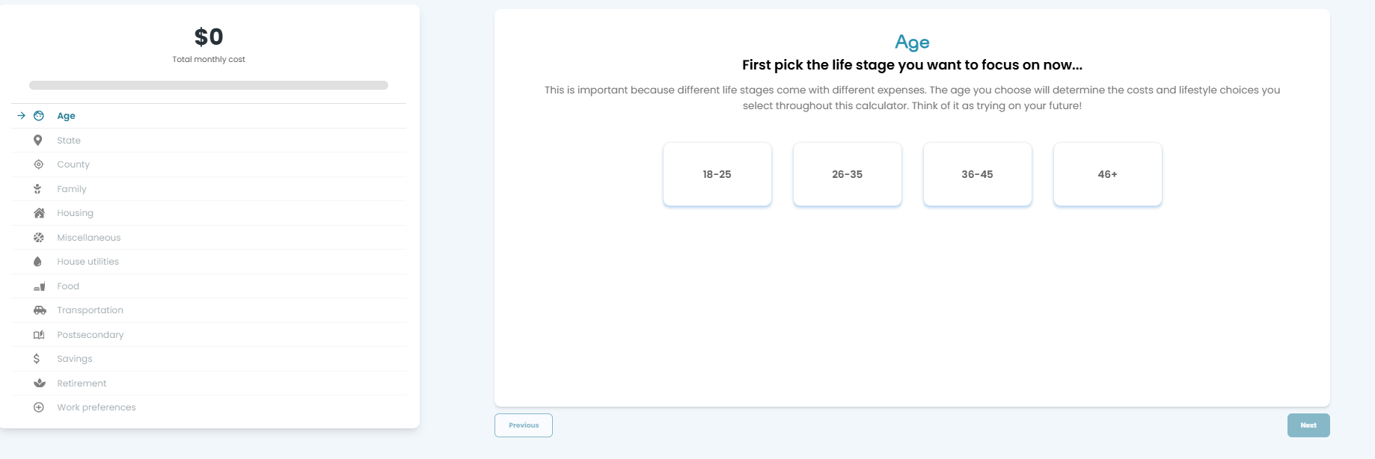Select the 46+ life stage
This screenshot has width=1375, height=459.
point(1107,174)
